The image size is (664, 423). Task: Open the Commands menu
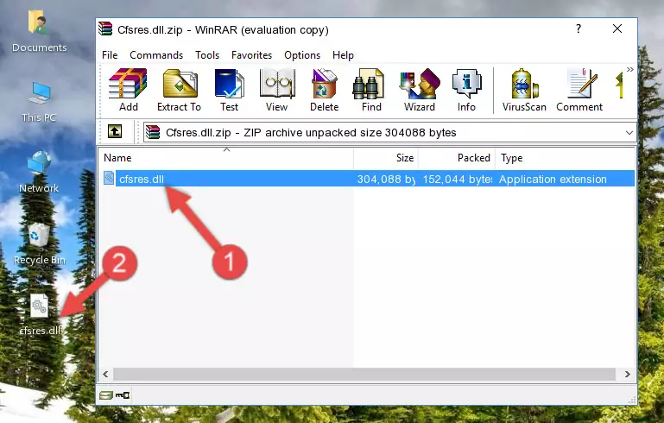tap(156, 55)
